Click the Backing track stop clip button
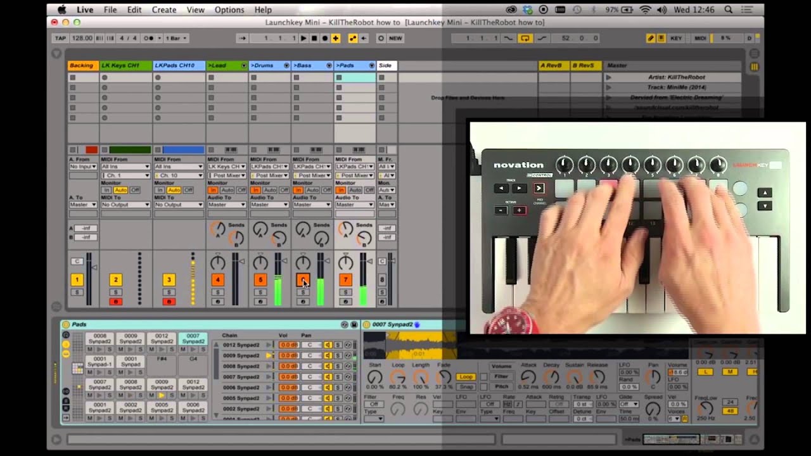Image resolution: width=811 pixels, height=456 pixels. point(72,150)
